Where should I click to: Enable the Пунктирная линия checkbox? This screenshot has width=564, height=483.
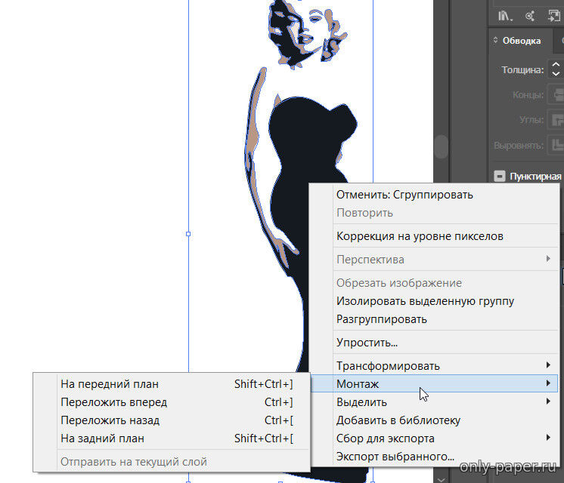pos(499,177)
